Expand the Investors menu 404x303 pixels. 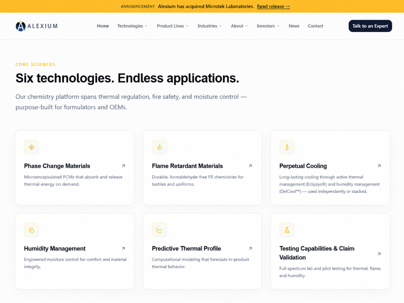pos(268,26)
